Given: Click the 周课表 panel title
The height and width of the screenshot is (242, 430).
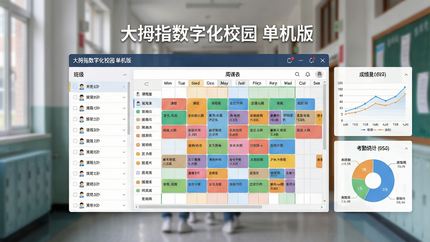Looking at the screenshot, I should click(x=233, y=74).
